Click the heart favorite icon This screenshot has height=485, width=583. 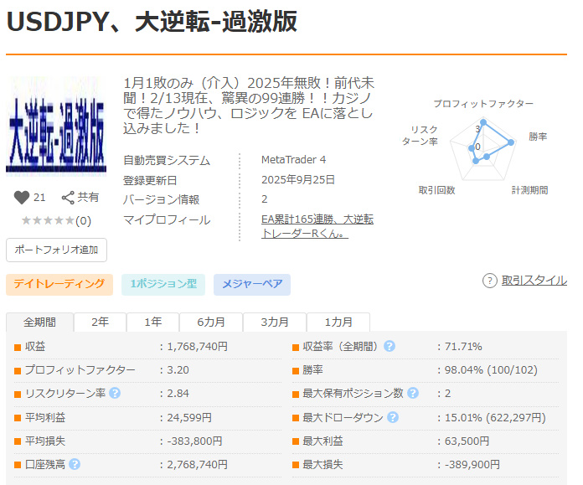coord(22,198)
